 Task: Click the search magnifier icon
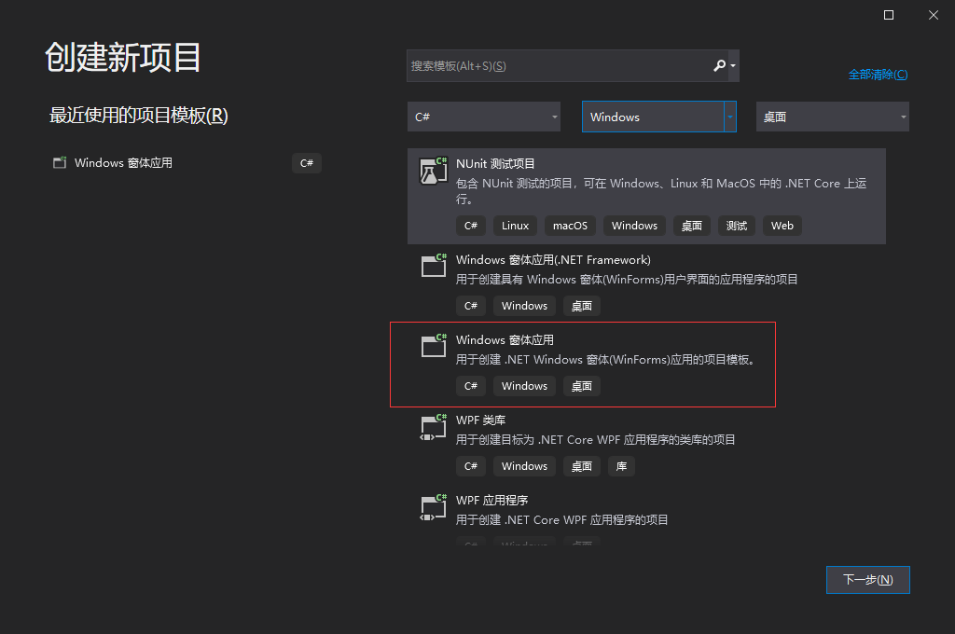click(x=719, y=65)
